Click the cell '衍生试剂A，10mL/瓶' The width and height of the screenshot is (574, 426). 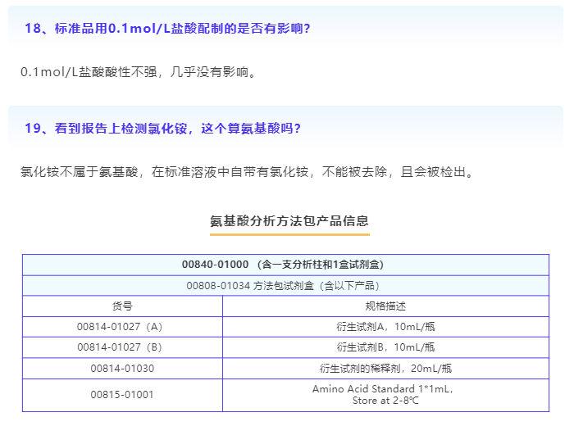[x=385, y=326]
